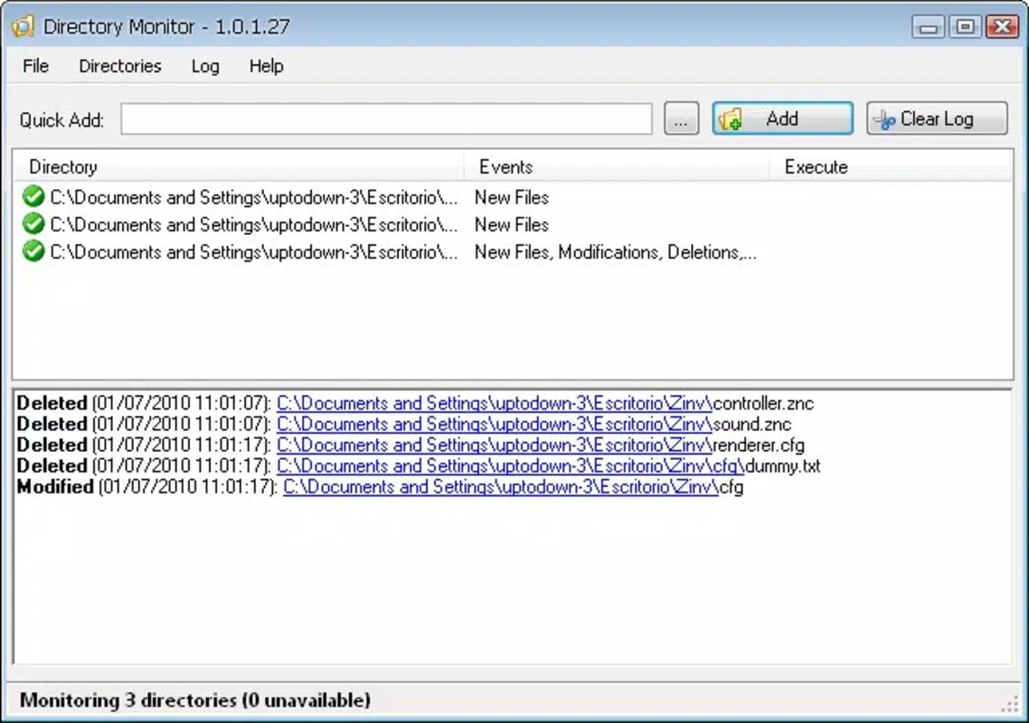
Task: Click the "Modified" log entry label
Action: (x=55, y=487)
